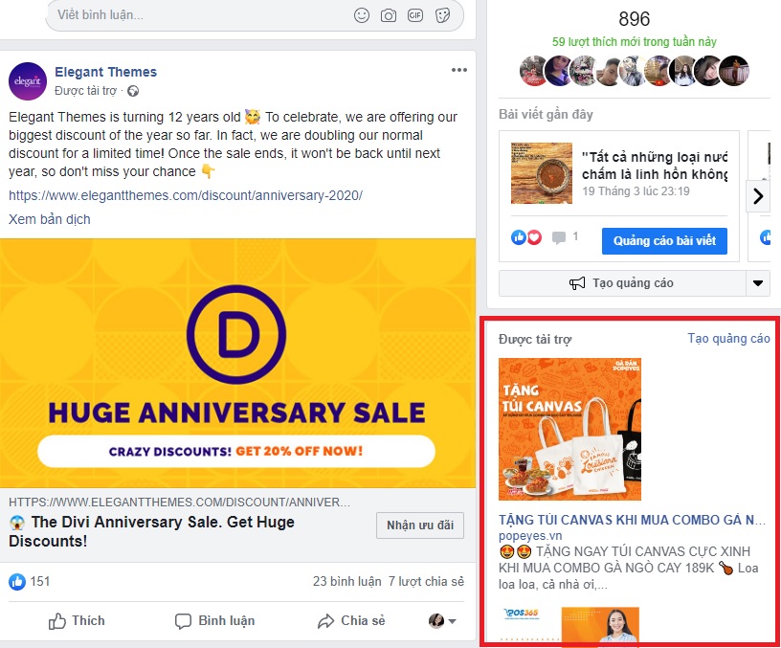Open the elegantthemes.com anniversary-2020 link
The height and width of the screenshot is (648, 781).
pyautogui.click(x=186, y=195)
